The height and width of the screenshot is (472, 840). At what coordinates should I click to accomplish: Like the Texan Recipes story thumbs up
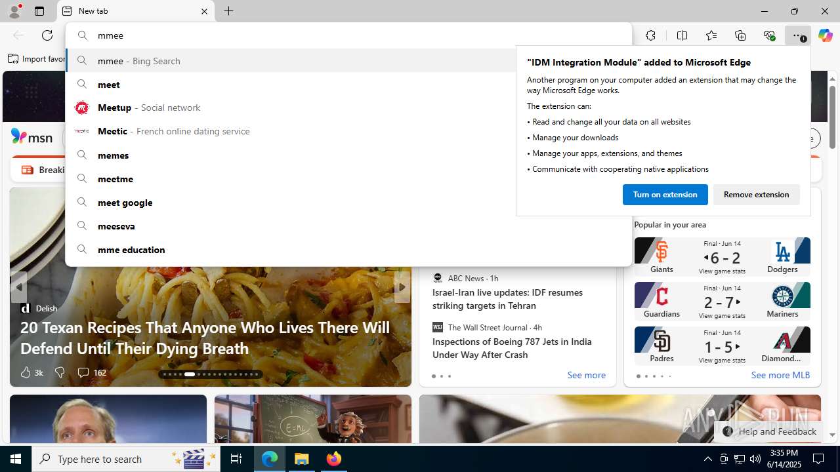(31, 372)
